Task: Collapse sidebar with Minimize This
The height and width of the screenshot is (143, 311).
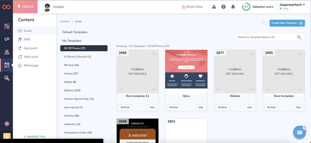Action: coord(34,137)
